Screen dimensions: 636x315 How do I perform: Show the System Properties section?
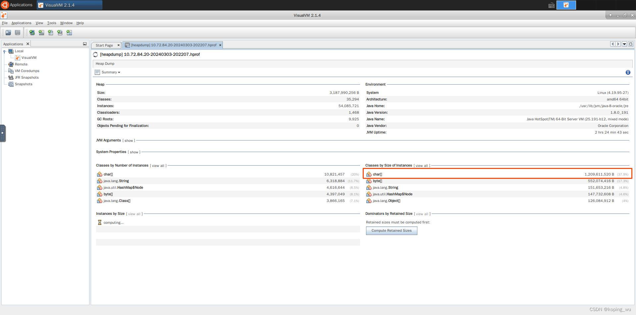pos(134,152)
